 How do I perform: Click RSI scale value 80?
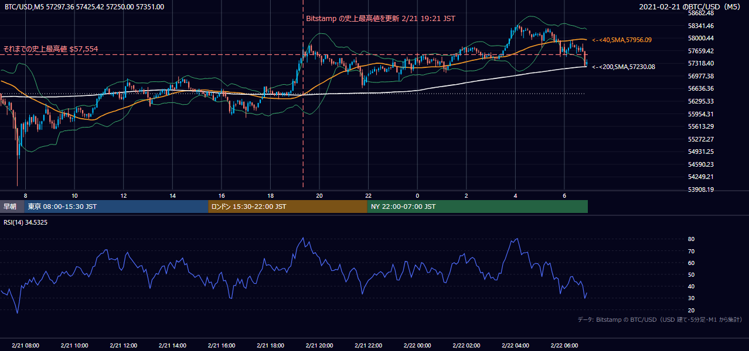click(691, 239)
